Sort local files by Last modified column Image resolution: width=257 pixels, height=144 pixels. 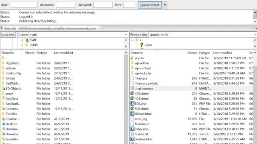(63, 53)
